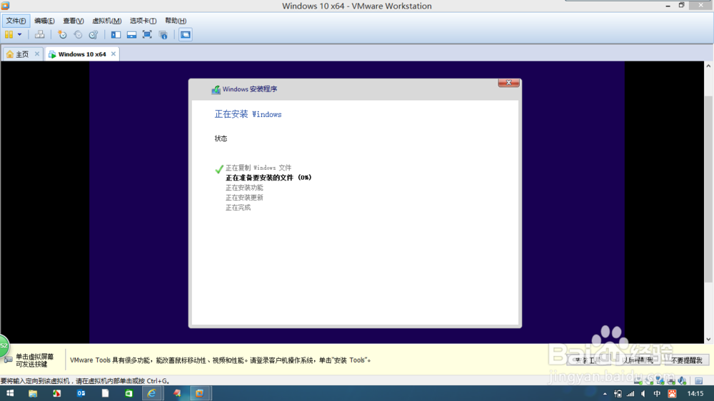Open the green spreadsheet app on taskbar

click(x=129, y=393)
